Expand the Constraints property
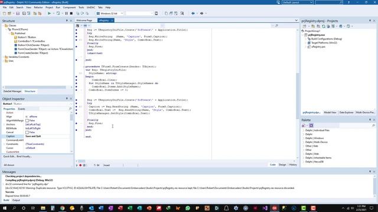The image size is (378, 212). click(4, 144)
